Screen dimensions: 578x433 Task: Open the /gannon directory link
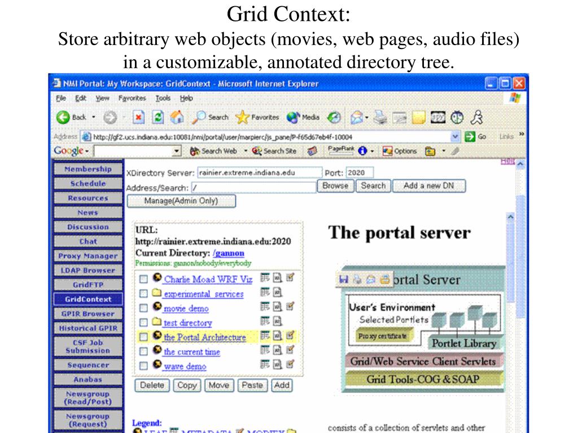228,253
